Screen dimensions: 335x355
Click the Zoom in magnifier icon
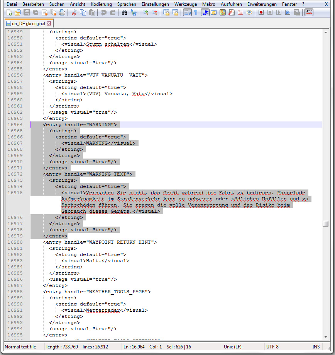(x=146, y=13)
